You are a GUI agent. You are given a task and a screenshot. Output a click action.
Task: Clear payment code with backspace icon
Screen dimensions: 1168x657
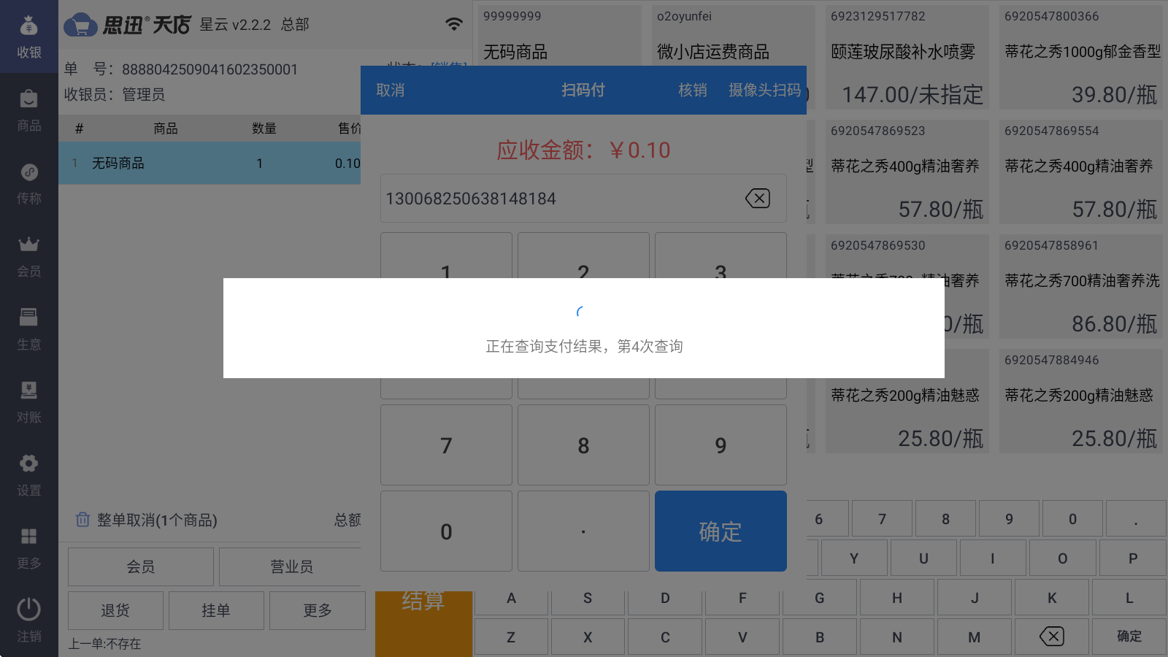tap(757, 199)
